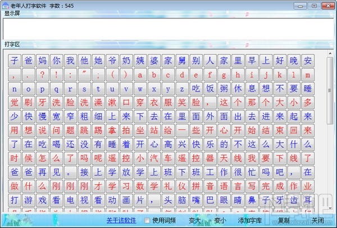Click the 怎 character key
The image size is (337, 228).
click(42, 158)
